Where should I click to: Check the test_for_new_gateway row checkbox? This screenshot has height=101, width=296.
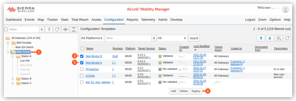click(x=82, y=82)
